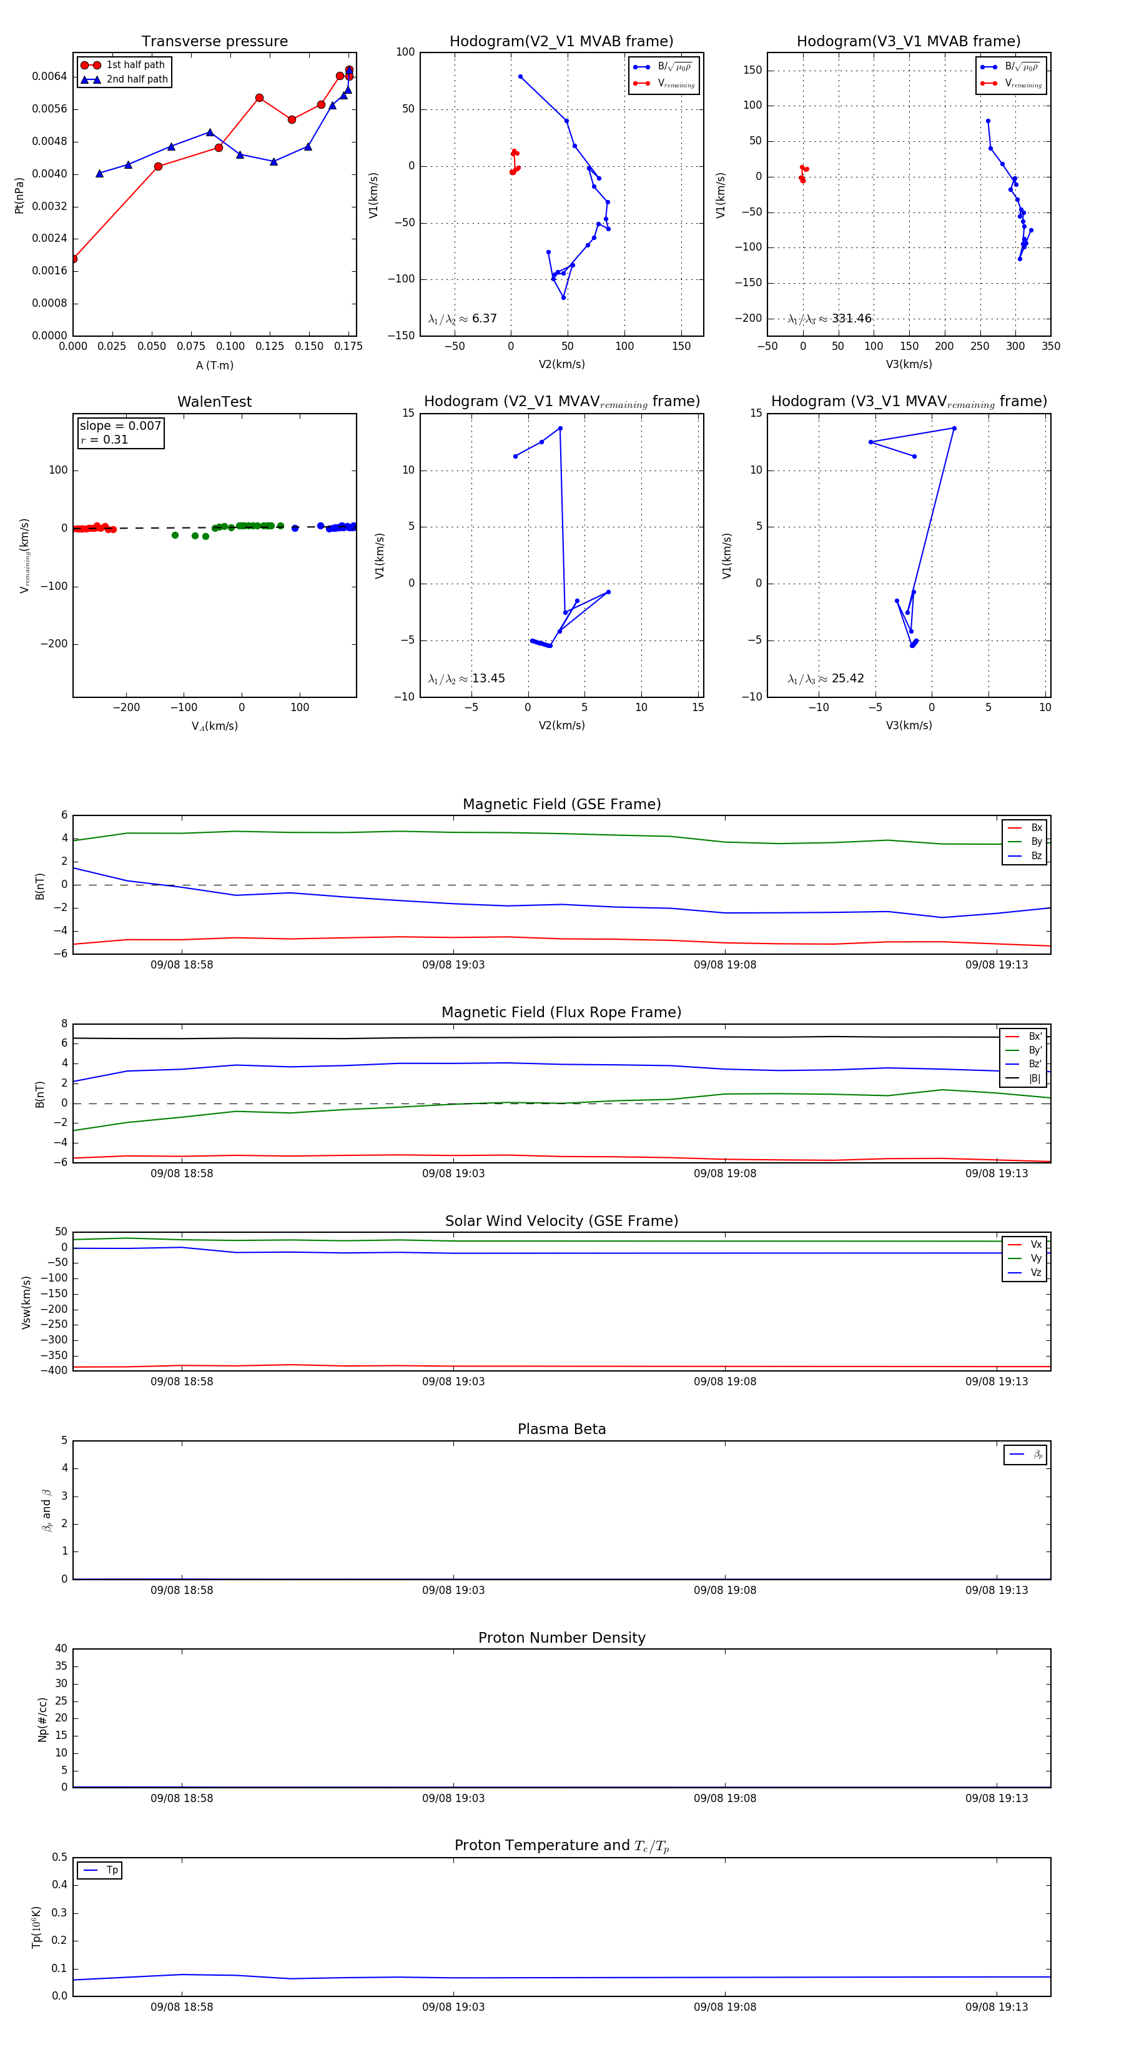
Task: Click the "A (T·m)" x-axis label
Action: [x=214, y=365]
